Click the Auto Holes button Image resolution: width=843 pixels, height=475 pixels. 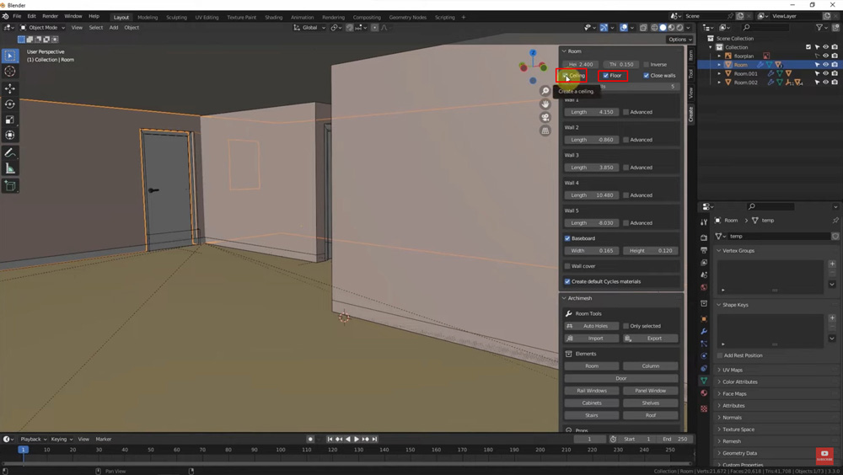coord(592,326)
